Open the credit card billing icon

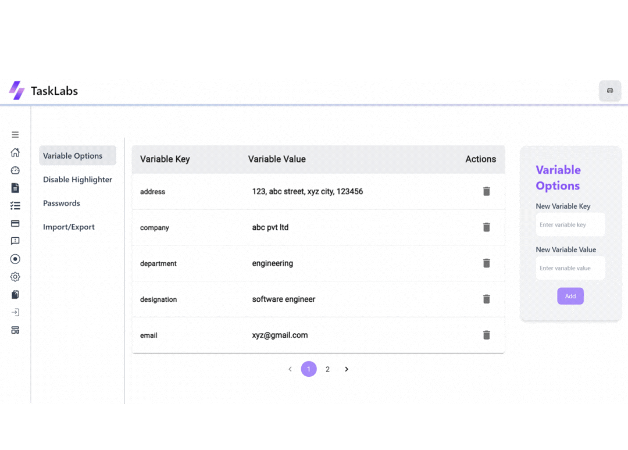(x=15, y=223)
